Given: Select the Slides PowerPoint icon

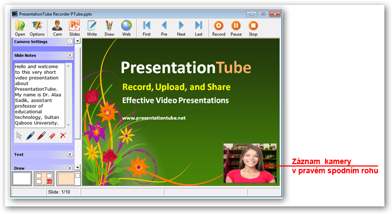Looking at the screenshot, I should click(74, 28).
